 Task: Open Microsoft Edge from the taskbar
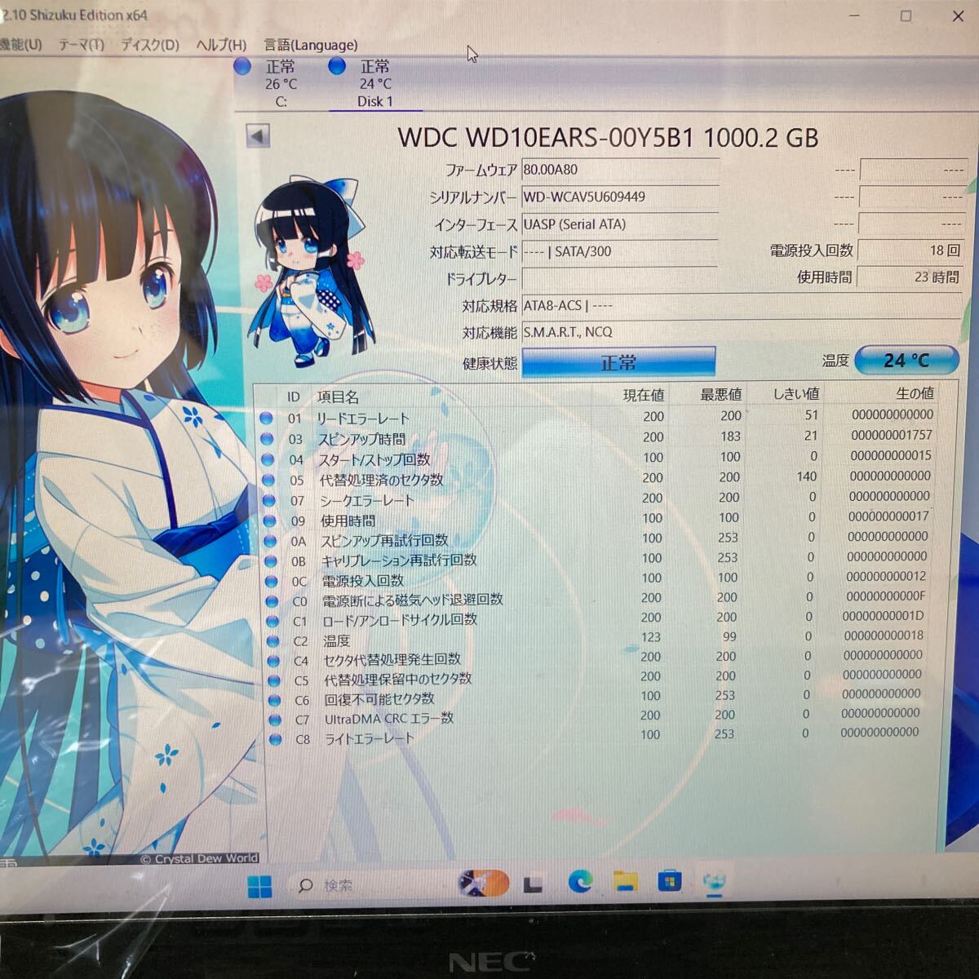[x=580, y=882]
